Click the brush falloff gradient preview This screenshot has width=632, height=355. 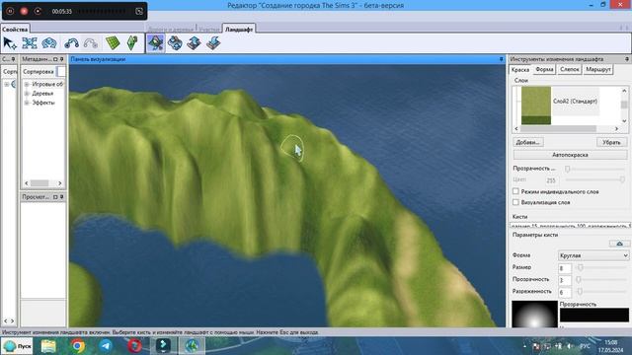(x=534, y=314)
